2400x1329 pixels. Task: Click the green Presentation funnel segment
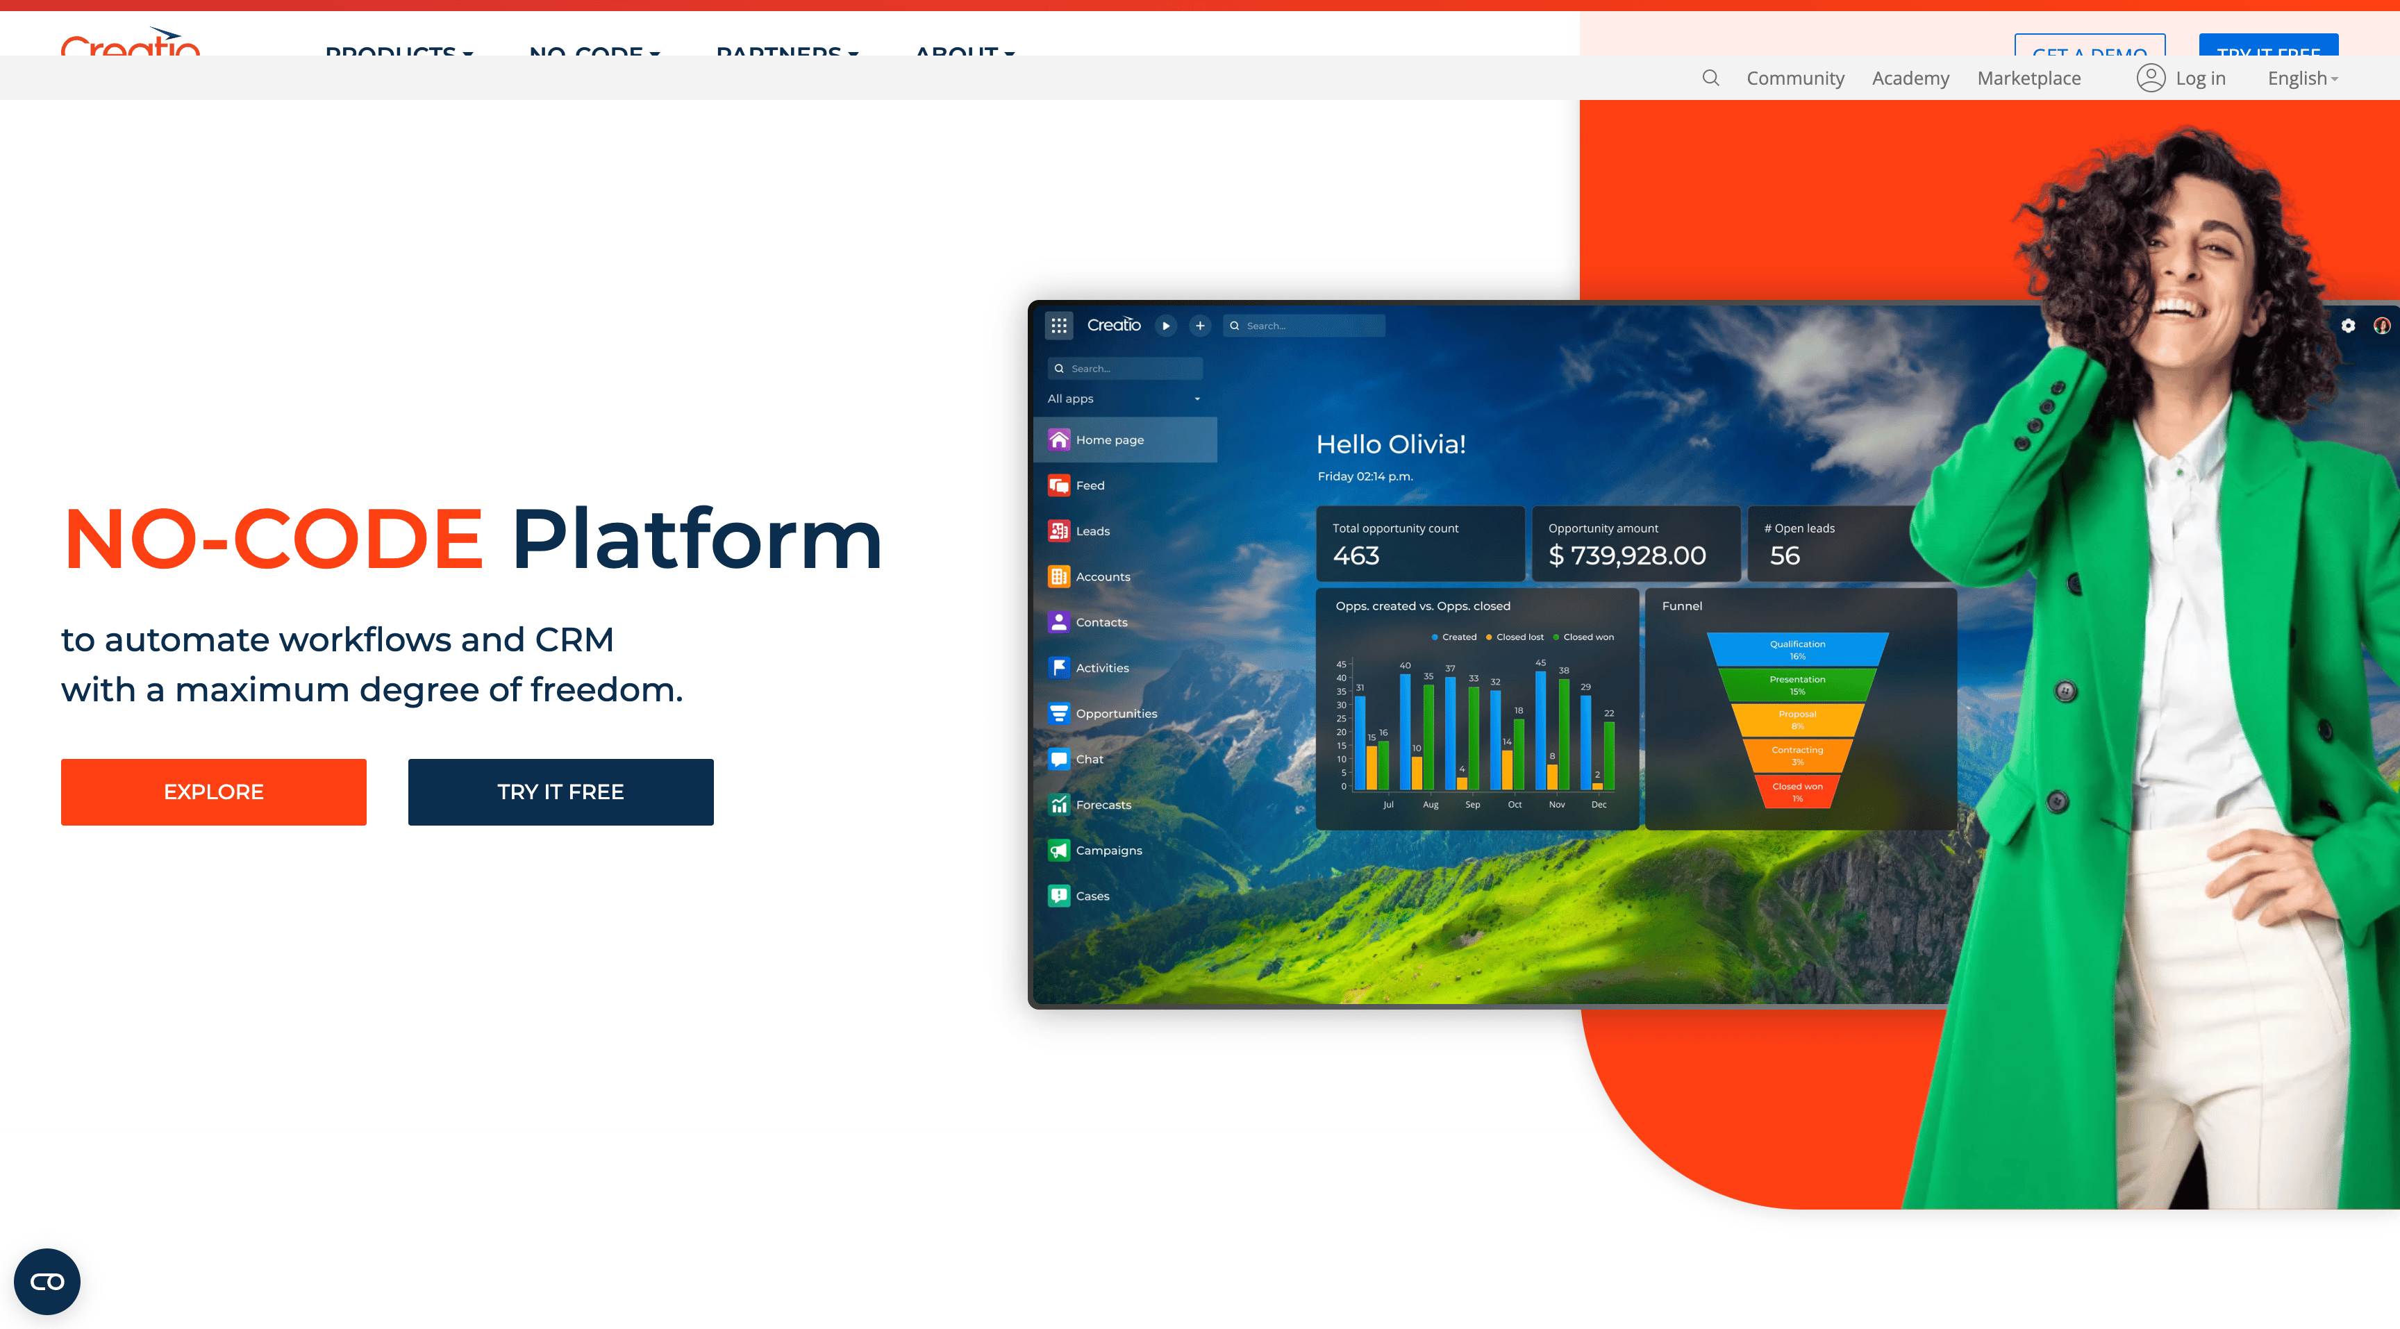(1797, 685)
